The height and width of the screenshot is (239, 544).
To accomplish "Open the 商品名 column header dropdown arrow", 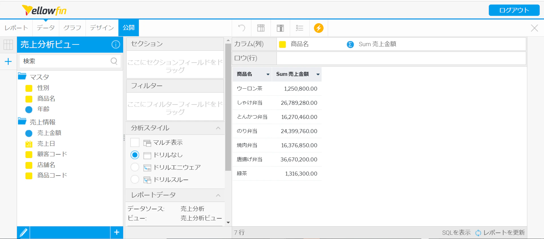I will (x=268, y=74).
